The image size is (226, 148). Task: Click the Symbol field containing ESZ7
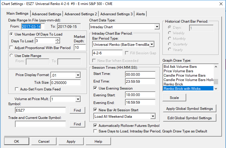pos(40,110)
